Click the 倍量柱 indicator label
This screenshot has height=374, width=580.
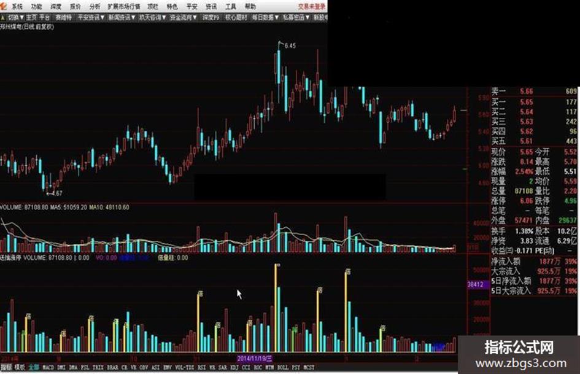click(x=172, y=258)
